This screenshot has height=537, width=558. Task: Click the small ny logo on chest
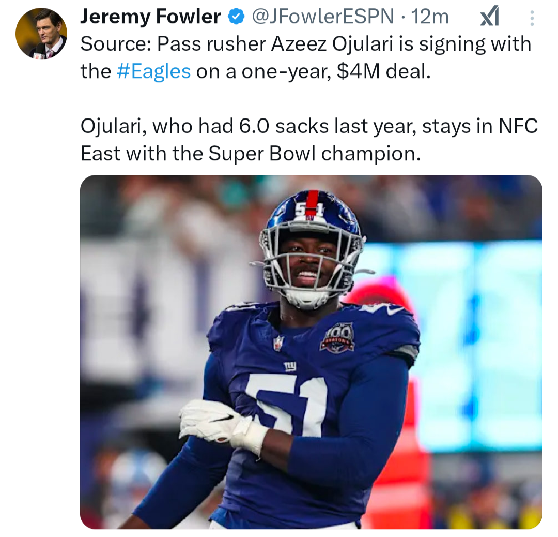pos(290,366)
